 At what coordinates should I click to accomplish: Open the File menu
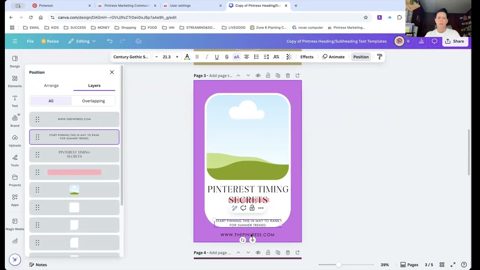pyautogui.click(x=30, y=41)
